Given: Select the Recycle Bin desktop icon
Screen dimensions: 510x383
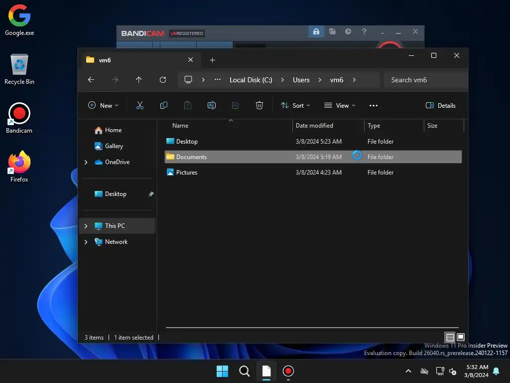Looking at the screenshot, I should (x=19, y=69).
